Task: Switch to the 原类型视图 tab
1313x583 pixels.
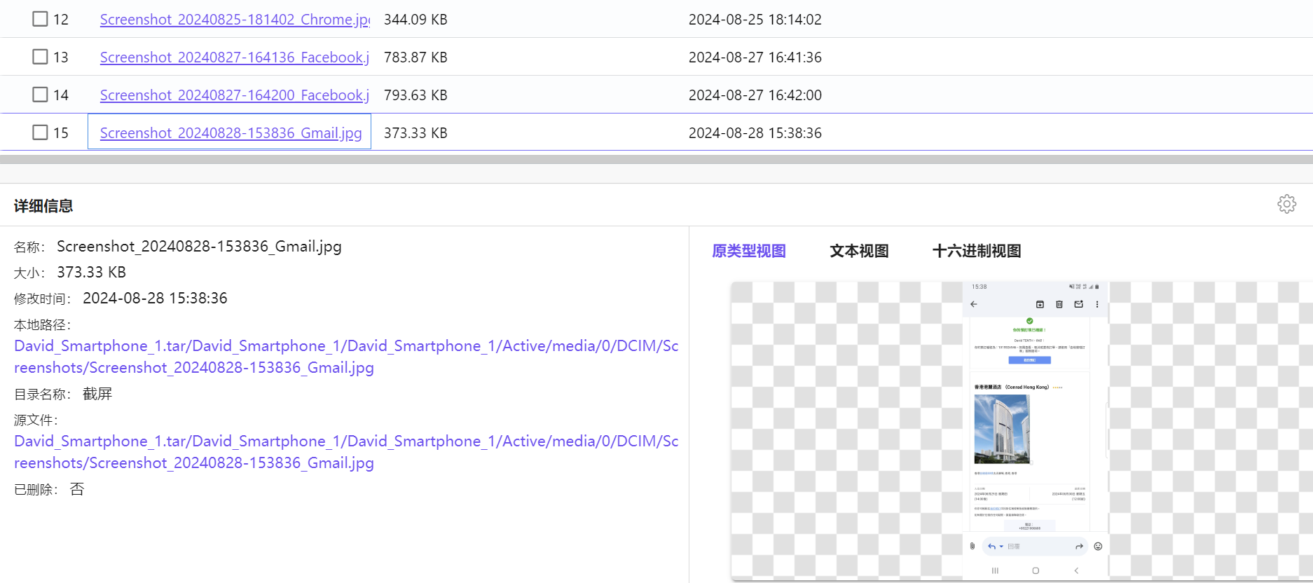Action: (x=748, y=251)
